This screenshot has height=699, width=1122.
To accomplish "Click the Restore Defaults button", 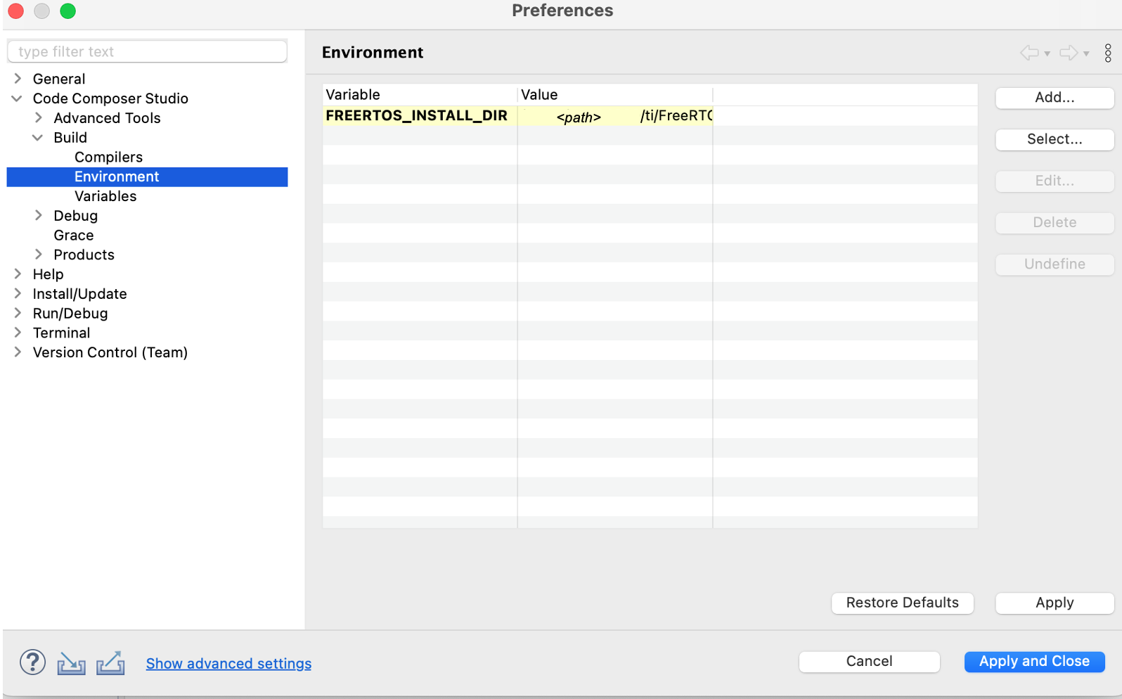I will [x=902, y=603].
